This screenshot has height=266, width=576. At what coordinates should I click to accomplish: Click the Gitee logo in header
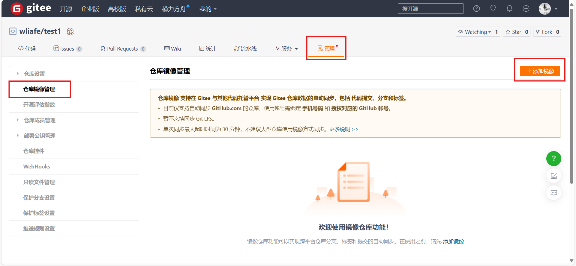tap(31, 8)
